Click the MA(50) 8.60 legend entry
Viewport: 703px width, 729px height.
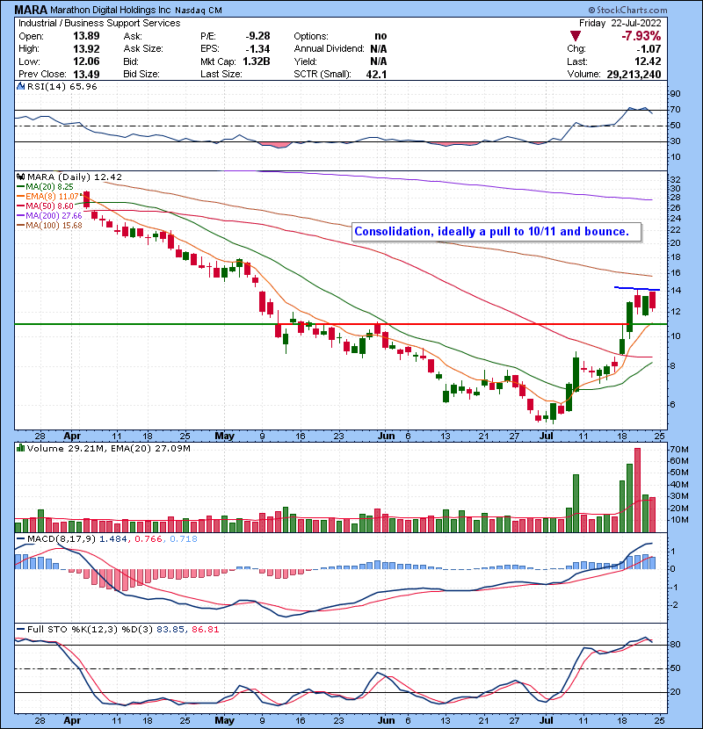point(46,206)
